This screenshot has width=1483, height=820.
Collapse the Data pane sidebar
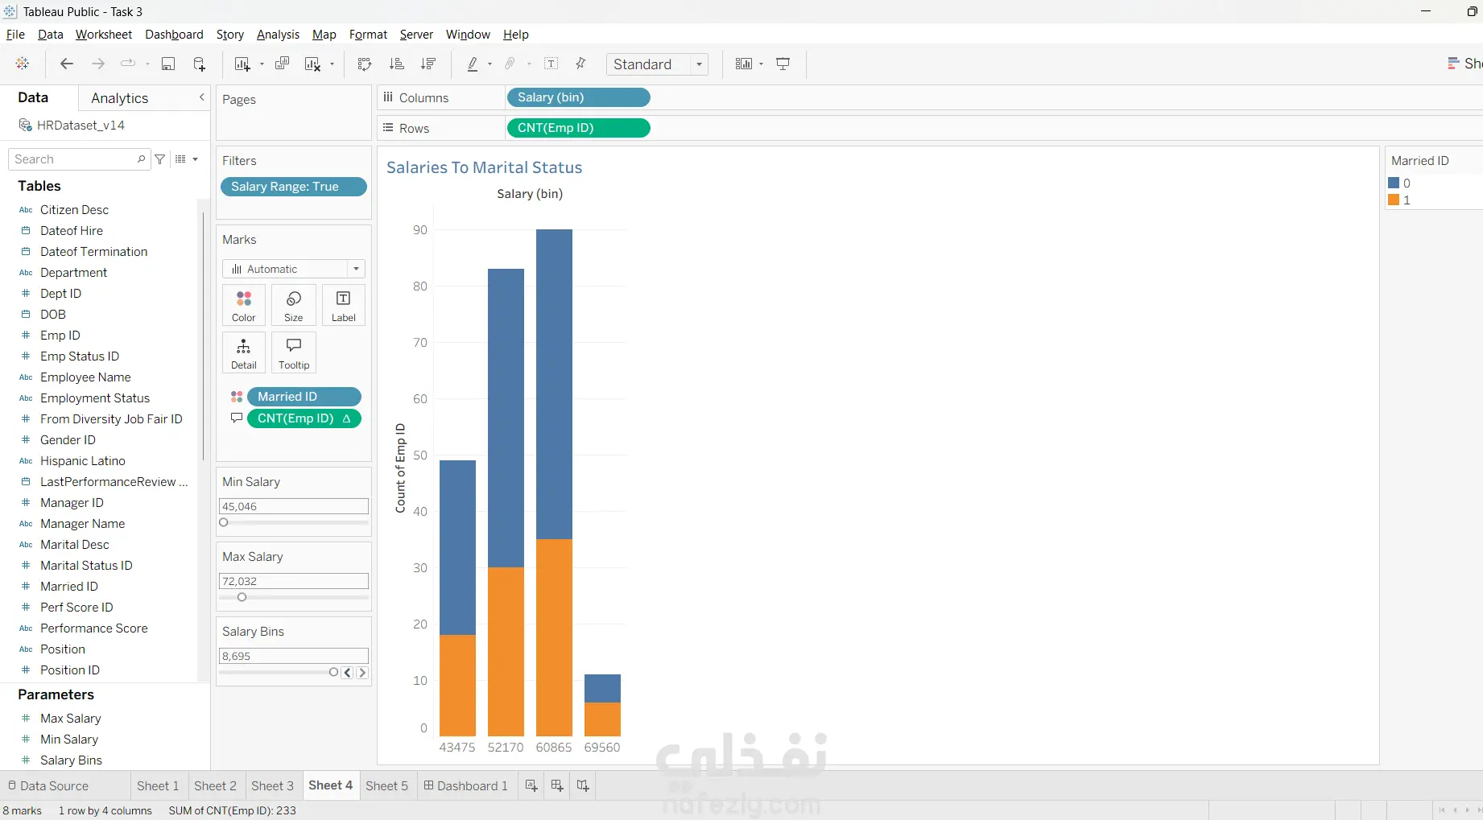pyautogui.click(x=202, y=97)
